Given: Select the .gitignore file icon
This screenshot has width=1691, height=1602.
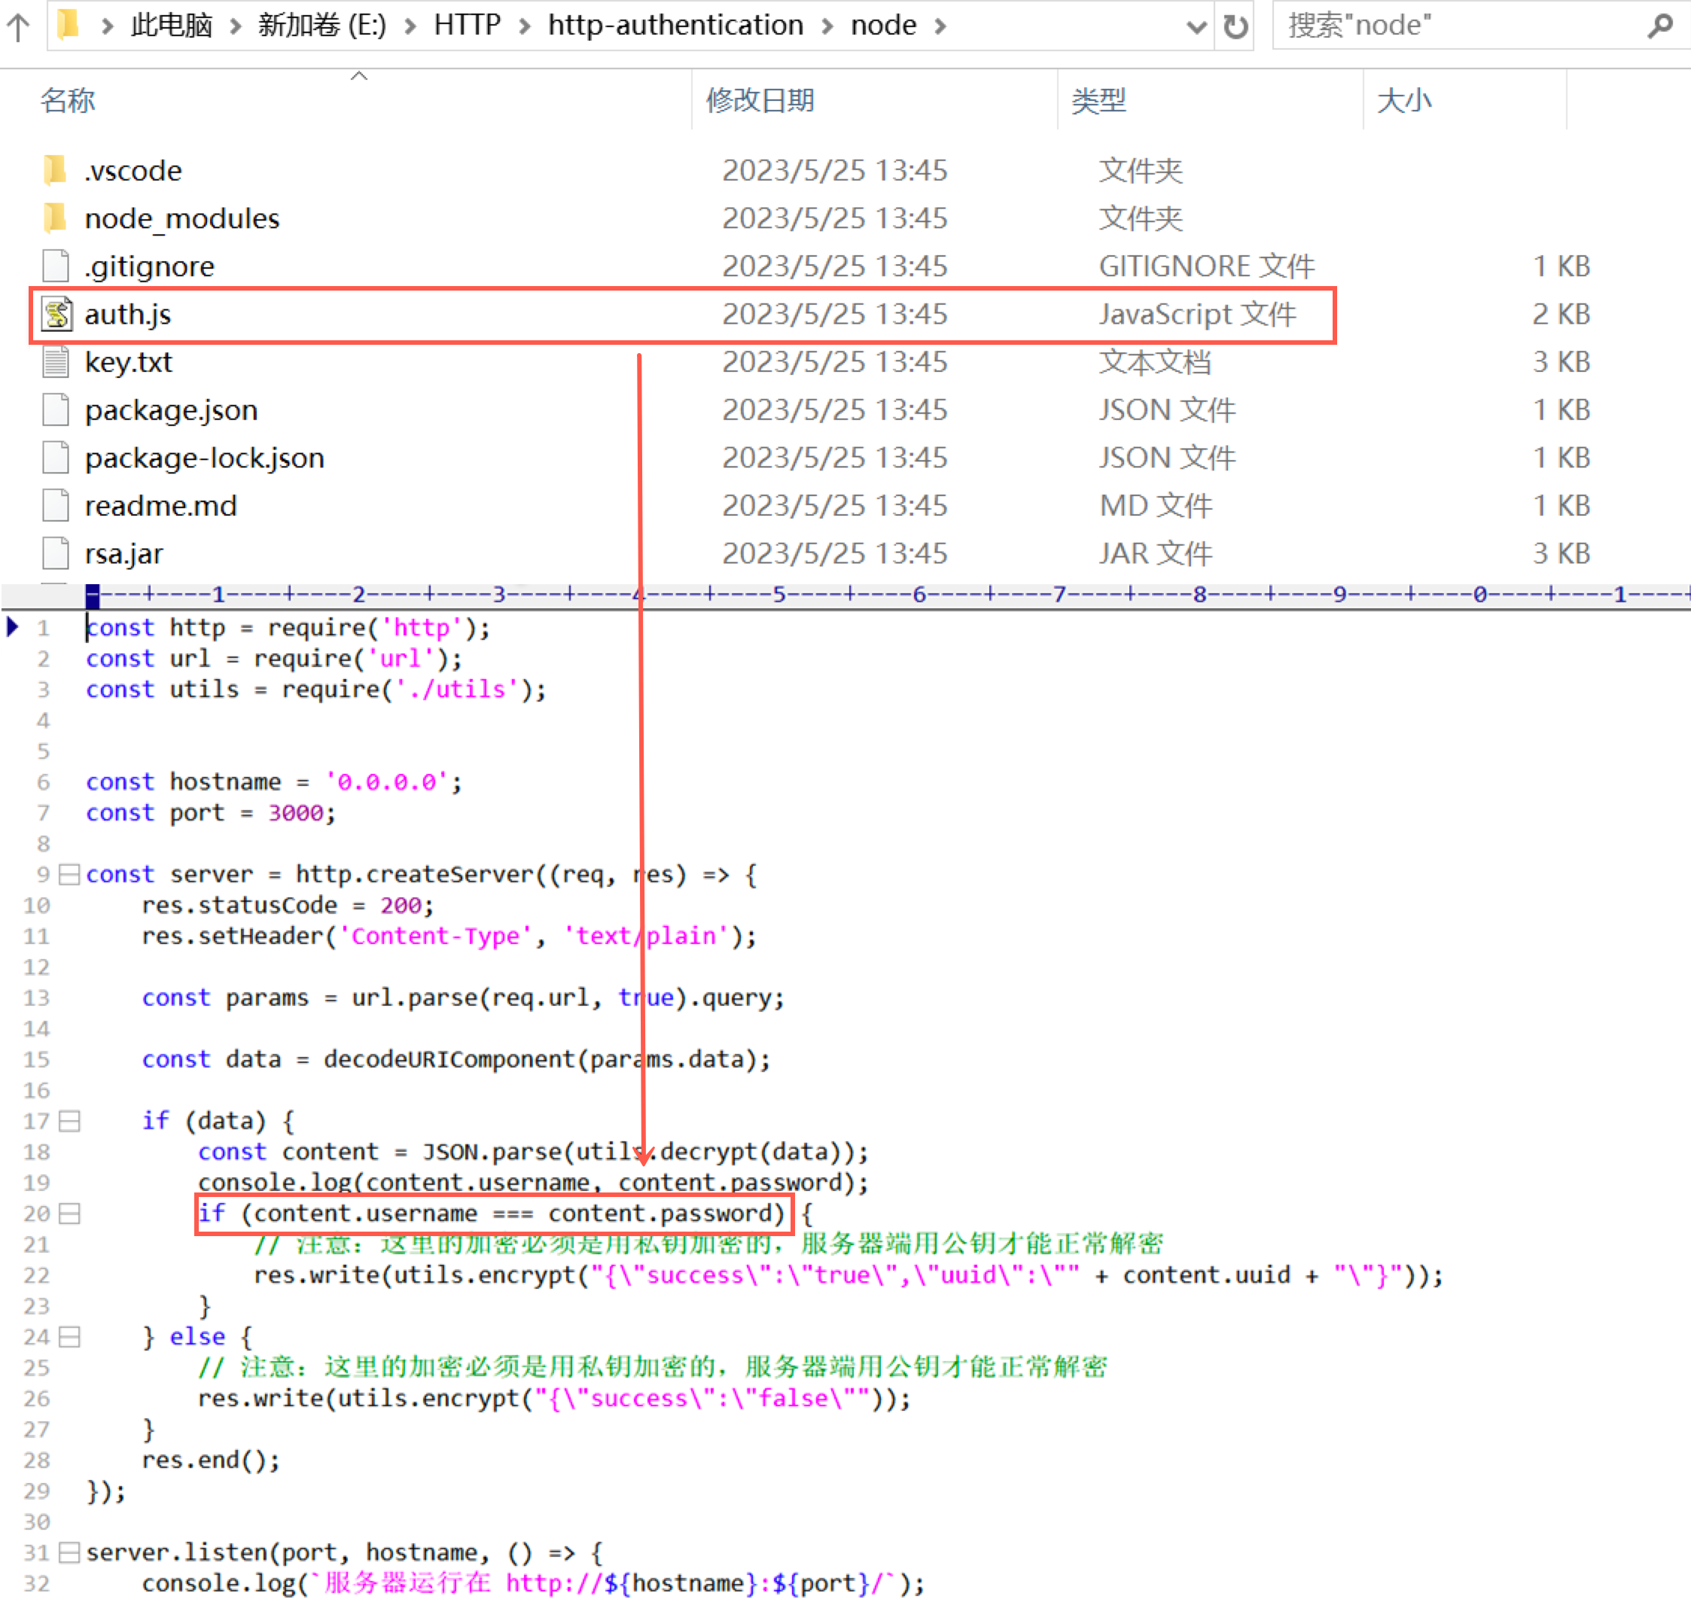Looking at the screenshot, I should (56, 266).
